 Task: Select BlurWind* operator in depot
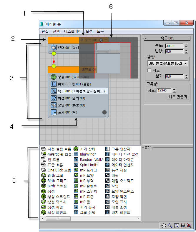click(x=85, y=154)
